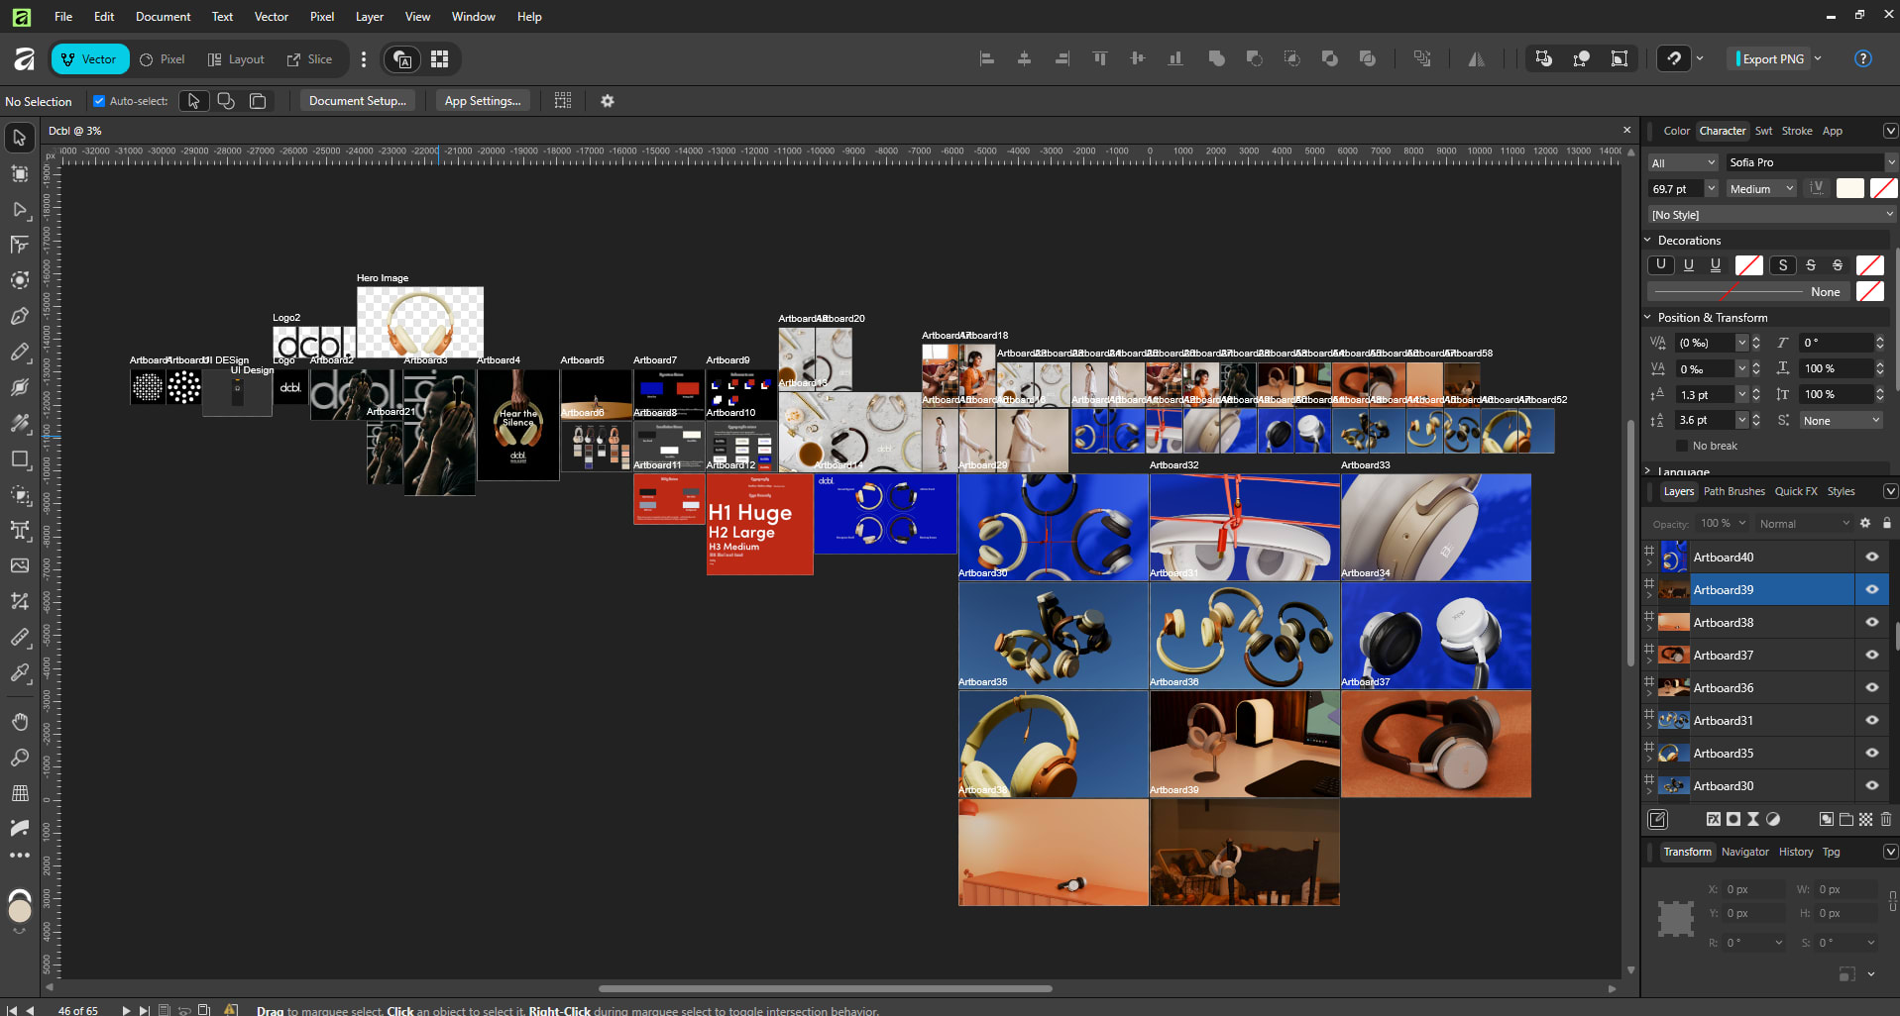This screenshot has width=1900, height=1016.
Task: Hide the Artboard38 layer
Action: tap(1872, 623)
